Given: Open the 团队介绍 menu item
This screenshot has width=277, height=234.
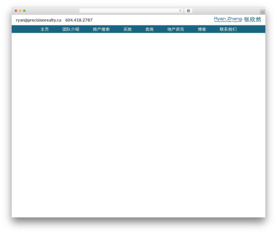Looking at the screenshot, I should 71,29.
